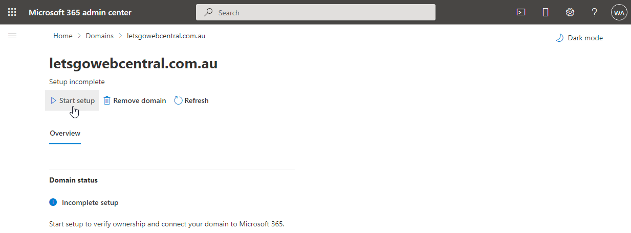Click the moon icon beside Dark mode

point(559,38)
